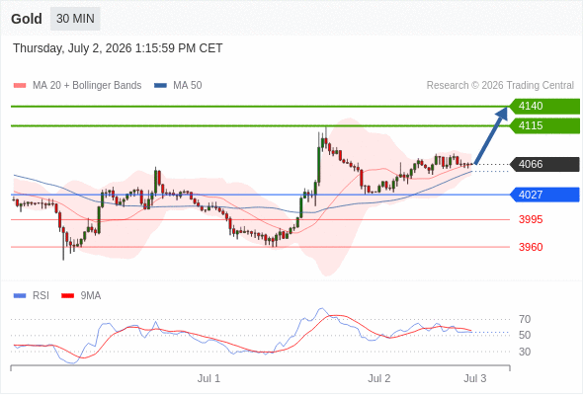Click the pink MA 20 Bollinger legend swatch

(20, 86)
